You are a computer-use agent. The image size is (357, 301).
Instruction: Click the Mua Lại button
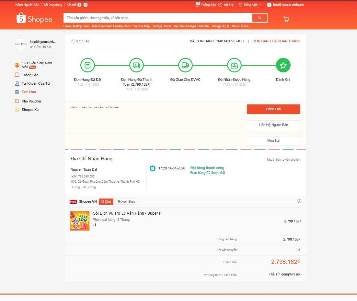click(273, 141)
